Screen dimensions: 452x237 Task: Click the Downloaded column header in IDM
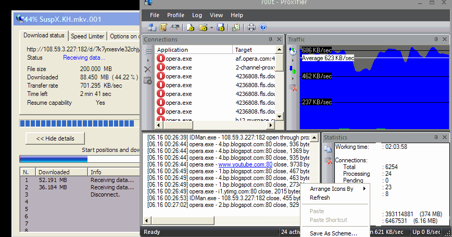[x=61, y=172]
